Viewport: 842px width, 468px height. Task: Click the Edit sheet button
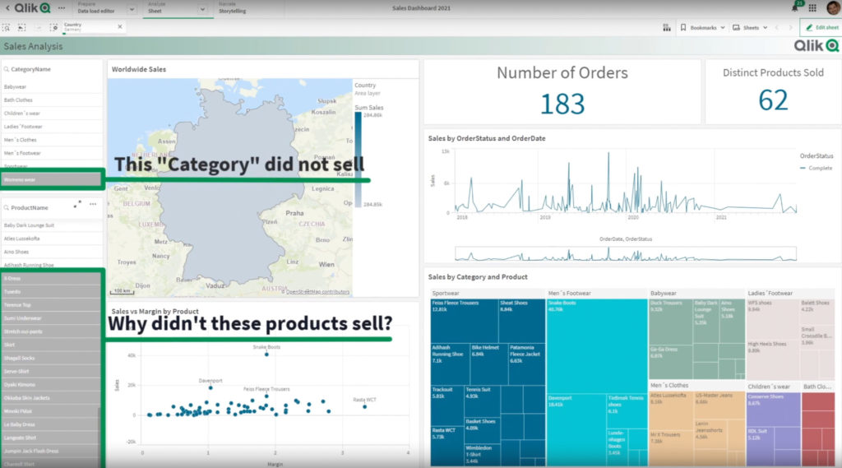click(821, 27)
